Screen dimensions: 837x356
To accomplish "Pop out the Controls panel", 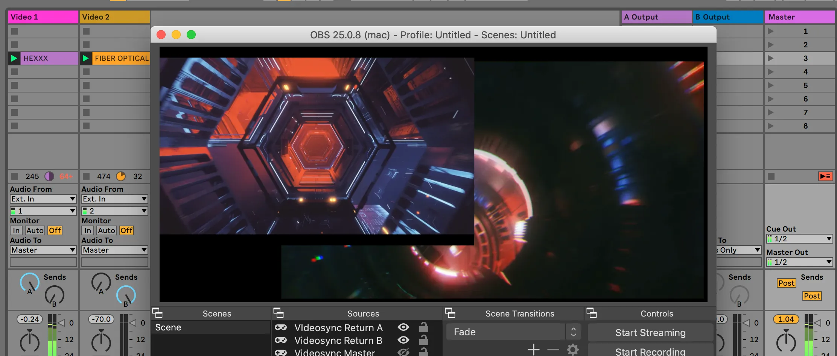I will (592, 313).
